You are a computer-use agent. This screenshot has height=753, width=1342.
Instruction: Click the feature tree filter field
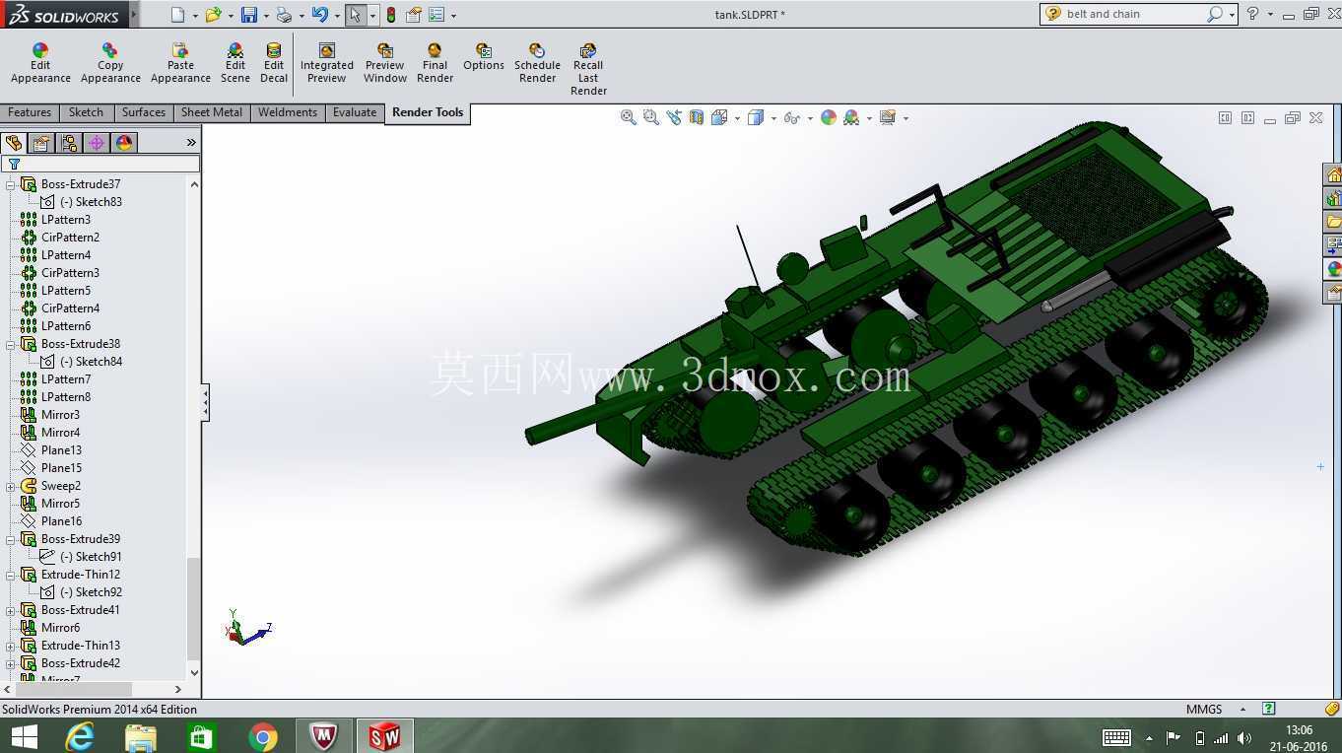[x=101, y=164]
